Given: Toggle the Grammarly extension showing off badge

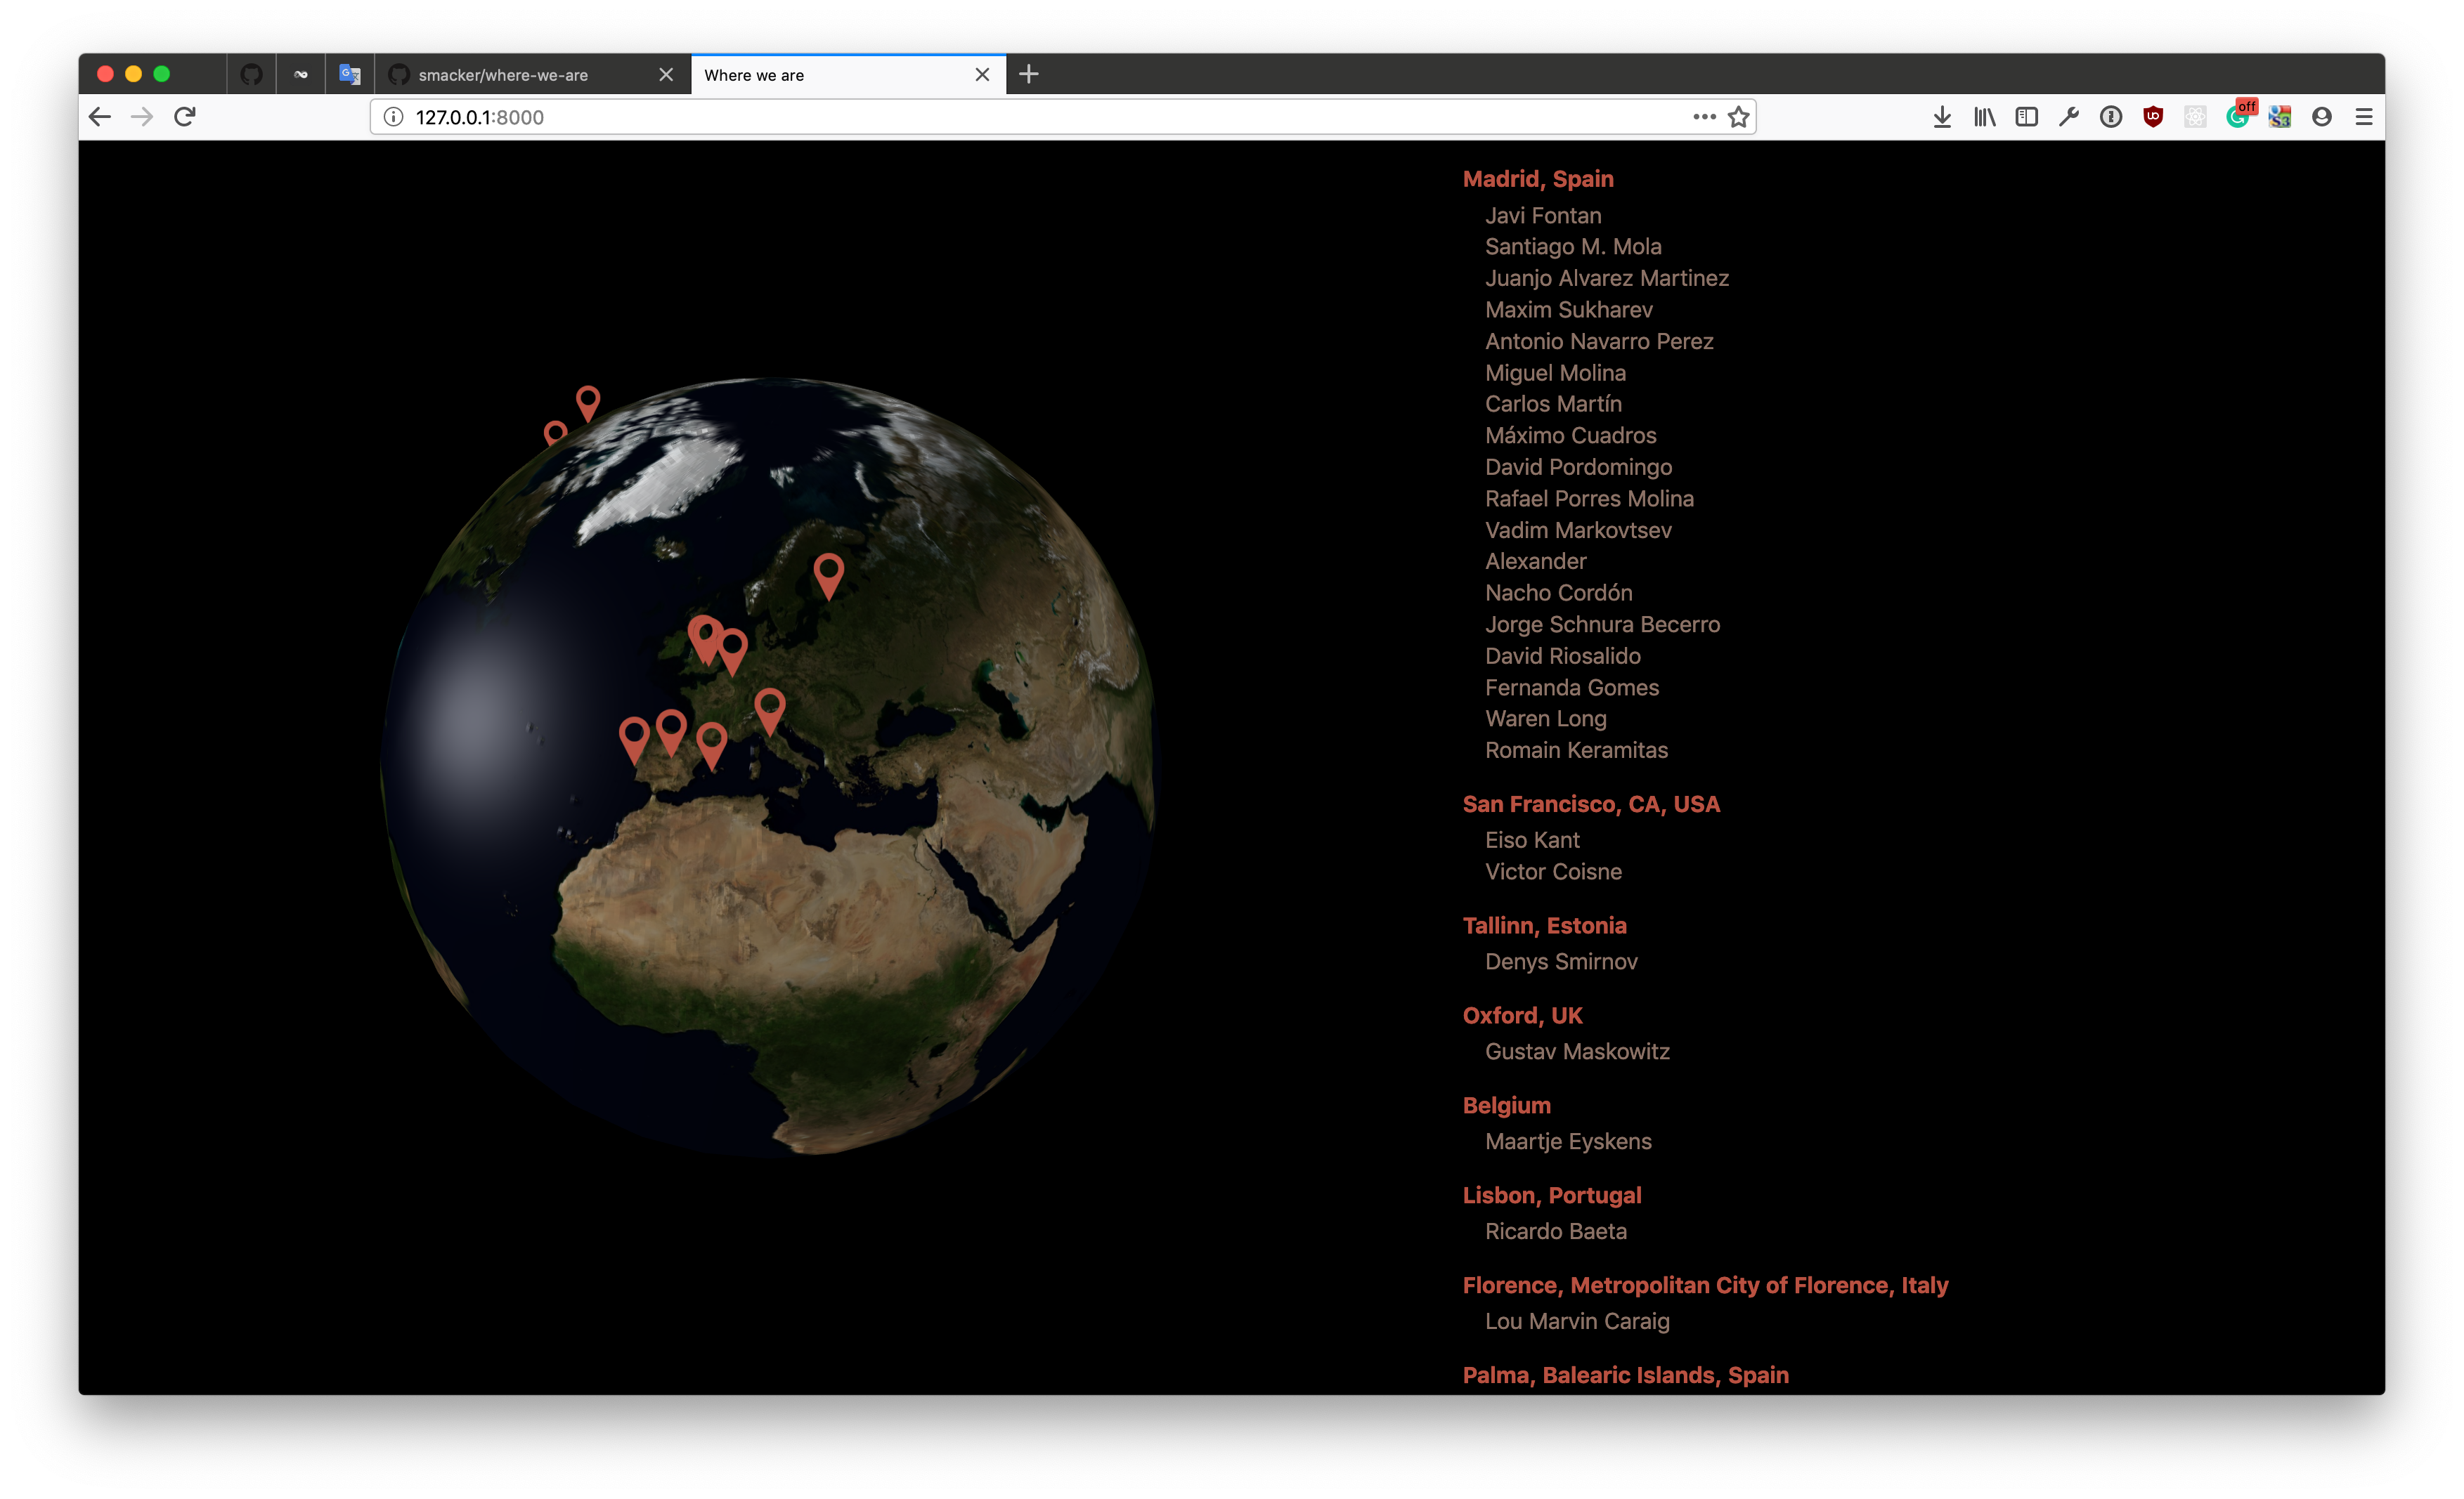Looking at the screenshot, I should pos(2238,117).
